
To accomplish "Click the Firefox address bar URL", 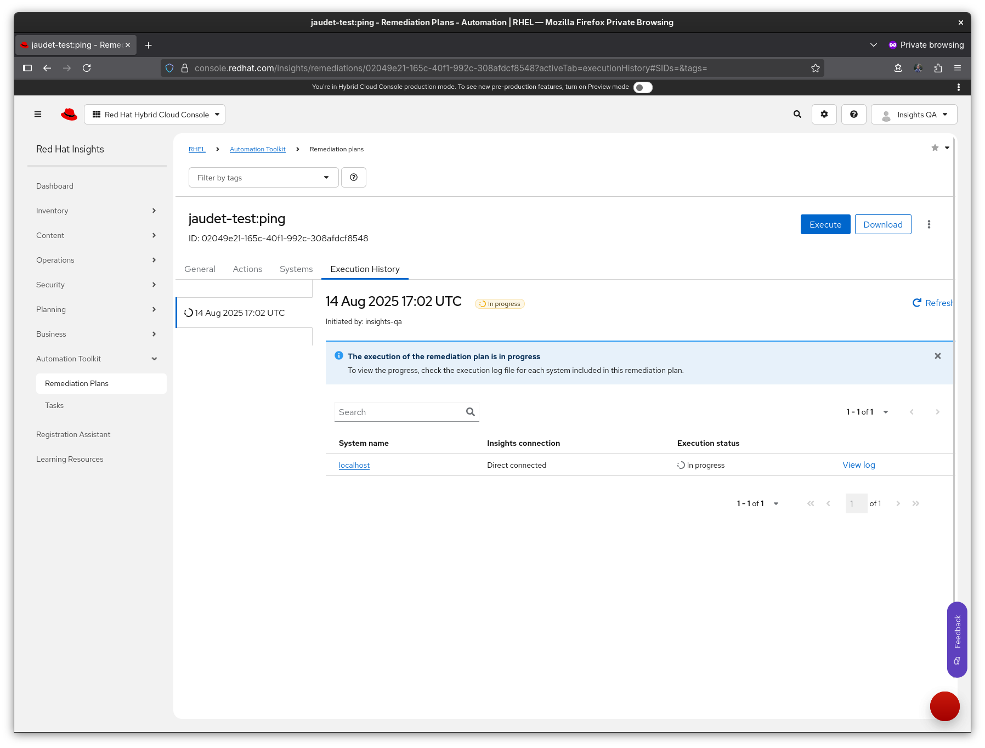I will (450, 68).
